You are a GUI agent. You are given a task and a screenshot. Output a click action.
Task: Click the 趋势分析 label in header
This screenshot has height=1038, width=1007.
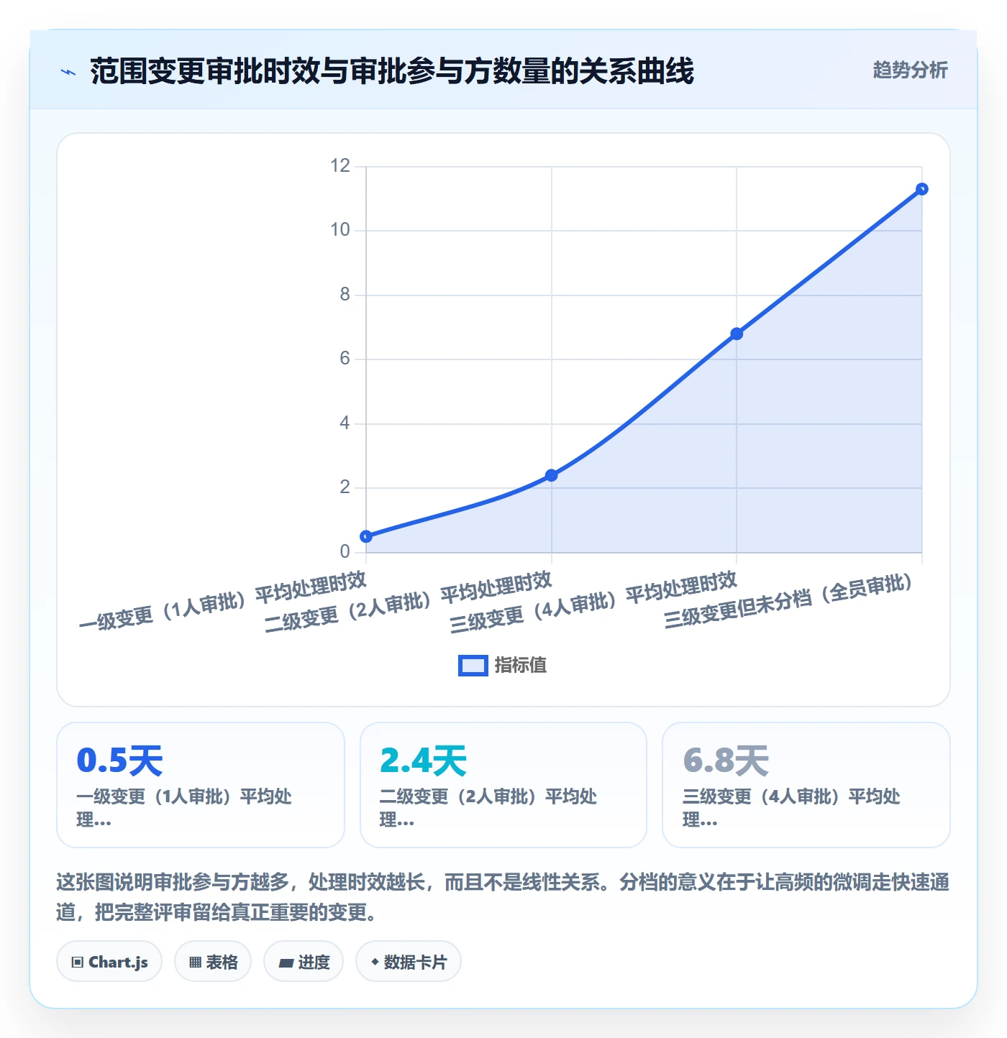point(910,70)
